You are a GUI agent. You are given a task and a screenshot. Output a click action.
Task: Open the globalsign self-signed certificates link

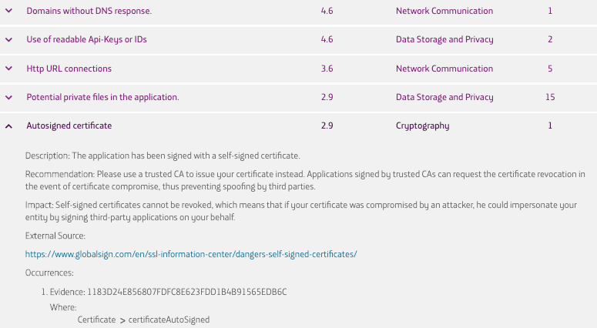[x=191, y=253]
